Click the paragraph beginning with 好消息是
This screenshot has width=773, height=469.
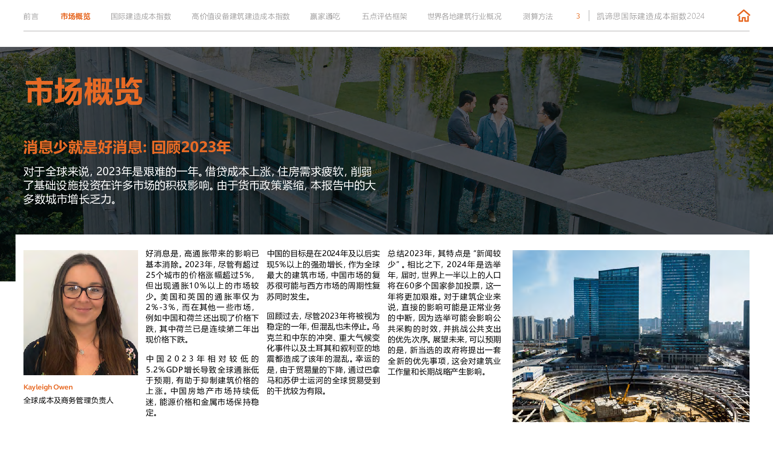tap(202, 296)
